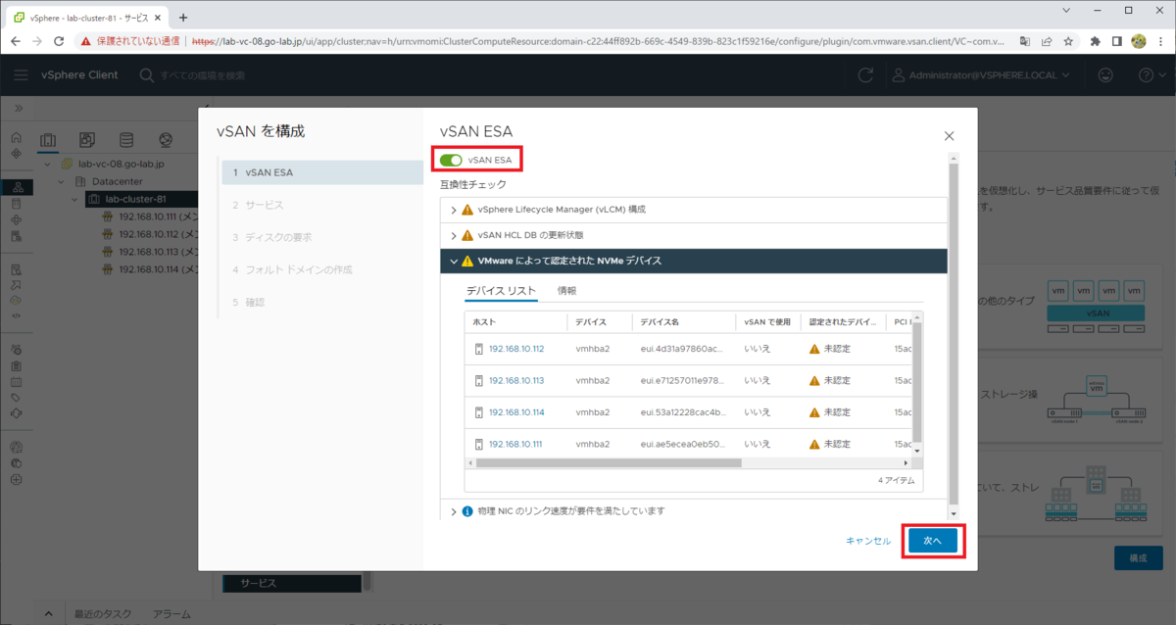Collapse the lab-cluster-81 tree node
The width and height of the screenshot is (1176, 625).
tap(76, 199)
